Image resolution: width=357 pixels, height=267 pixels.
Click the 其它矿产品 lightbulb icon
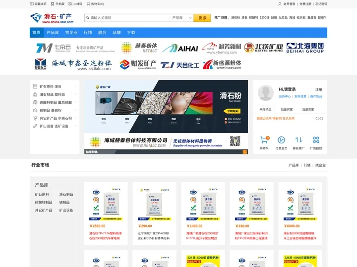35,118
